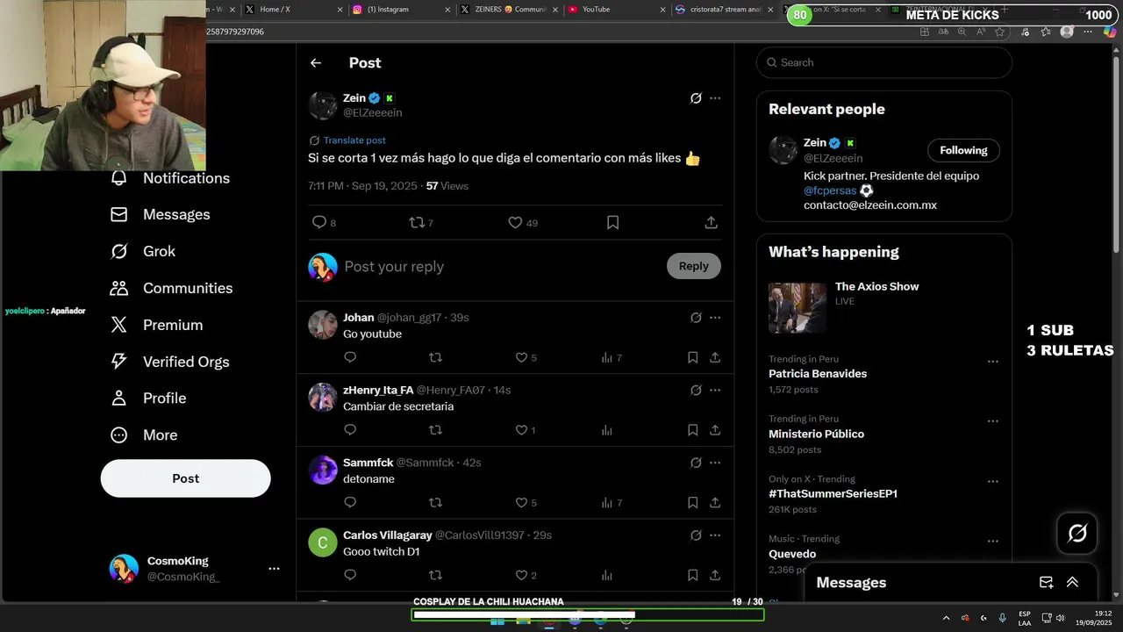Open Zein's profile avatar in post
Screen dimensions: 1123x632
coord(323,105)
